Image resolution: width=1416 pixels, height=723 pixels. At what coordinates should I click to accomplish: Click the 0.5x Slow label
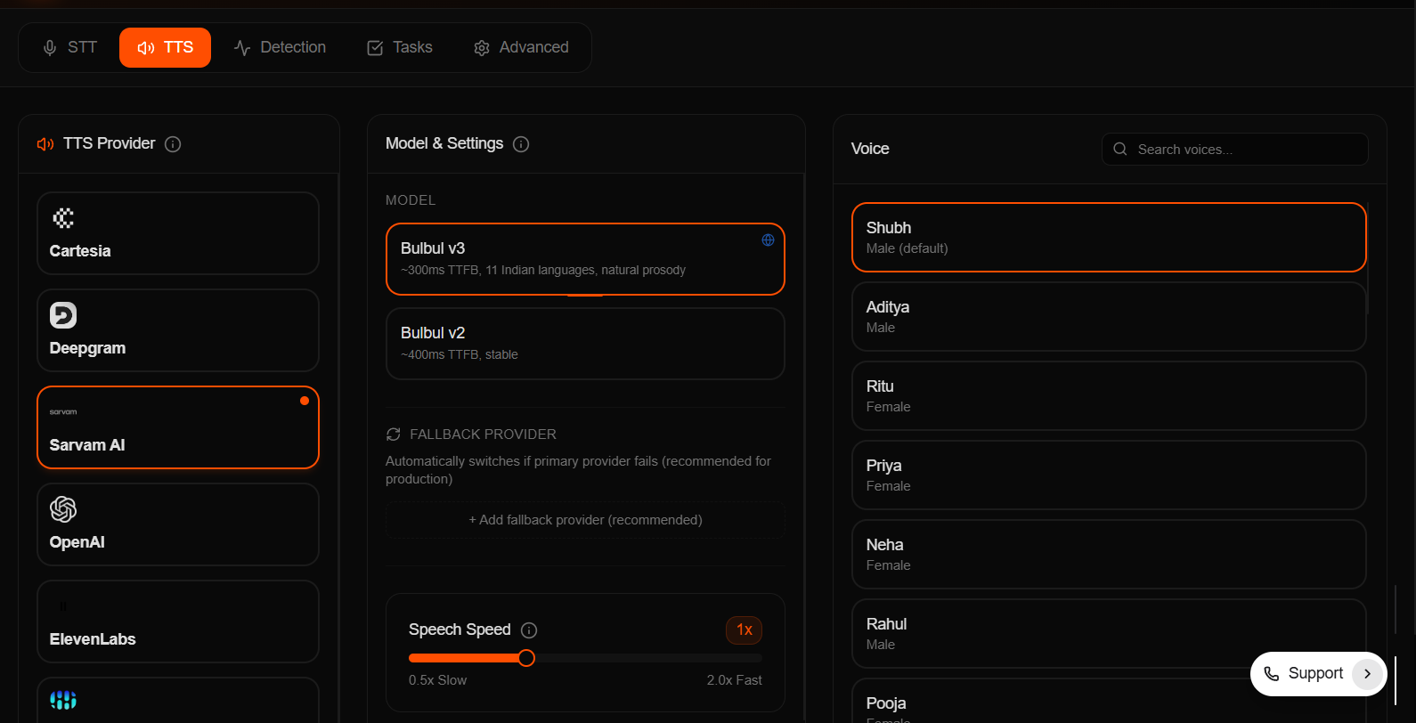coord(437,680)
